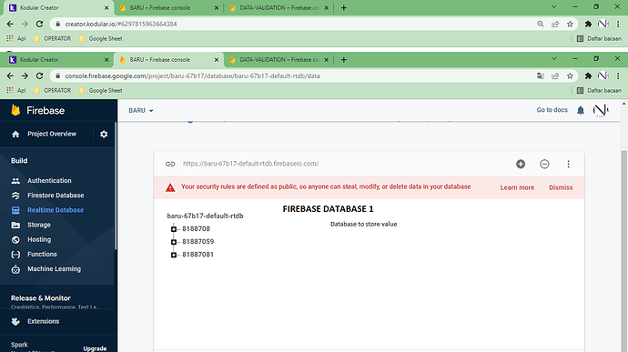Viewport: 628px width, 352px height.
Task: Reload the Firebase console page
Action: click(x=39, y=76)
